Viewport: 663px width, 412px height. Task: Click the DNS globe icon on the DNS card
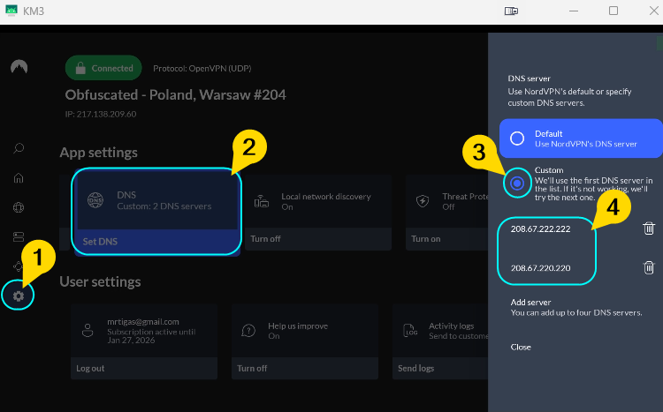pos(95,200)
